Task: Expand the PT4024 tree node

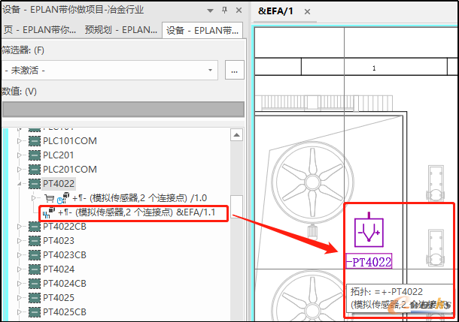Action: pyautogui.click(x=20, y=269)
